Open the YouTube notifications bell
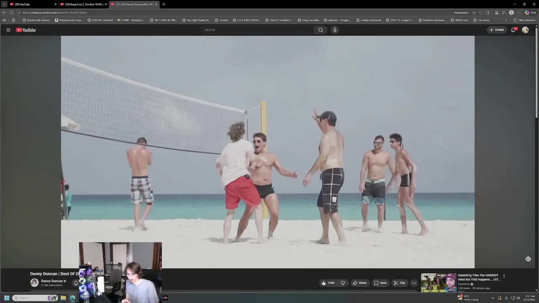The width and height of the screenshot is (539, 303). 513,30
